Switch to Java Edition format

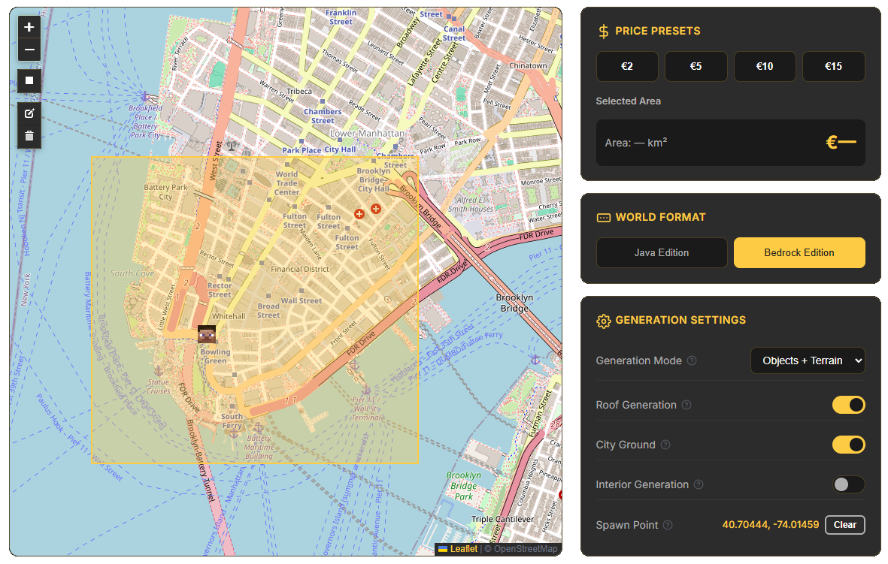point(662,252)
